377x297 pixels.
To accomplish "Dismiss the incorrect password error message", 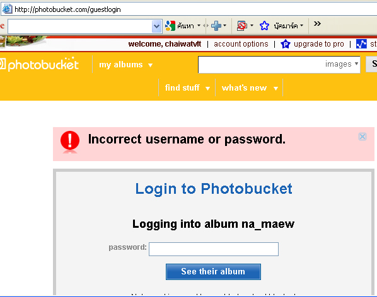I will pyautogui.click(x=362, y=137).
